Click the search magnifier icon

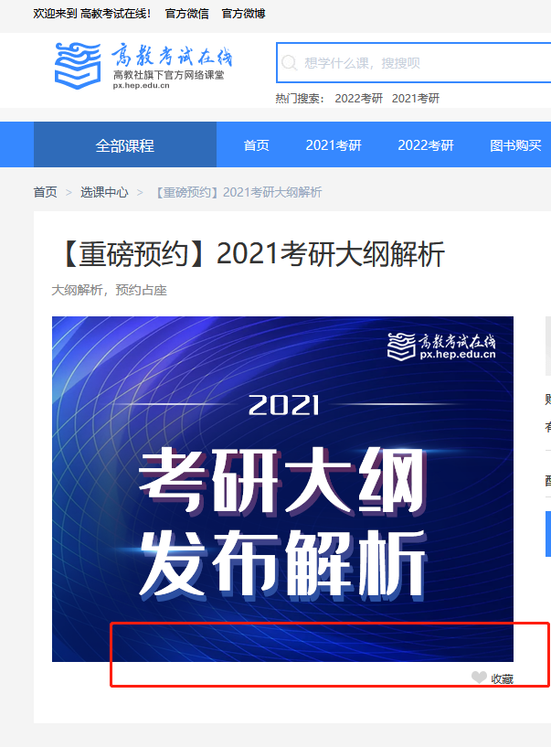click(289, 63)
